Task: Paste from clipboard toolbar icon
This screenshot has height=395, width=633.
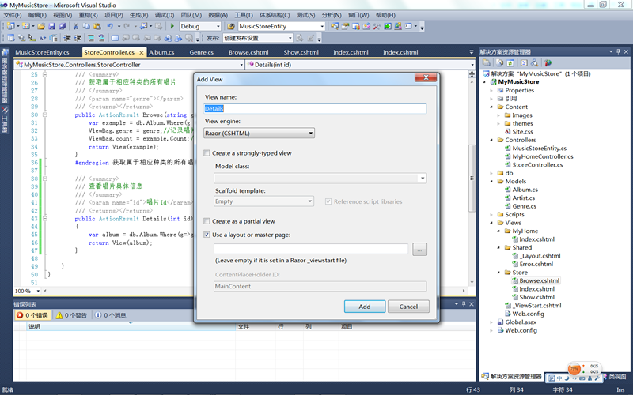Action: point(97,26)
